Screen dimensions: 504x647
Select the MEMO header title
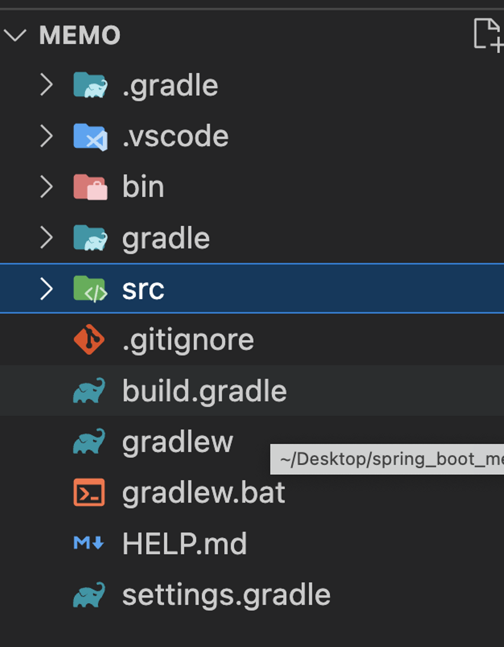coord(80,35)
